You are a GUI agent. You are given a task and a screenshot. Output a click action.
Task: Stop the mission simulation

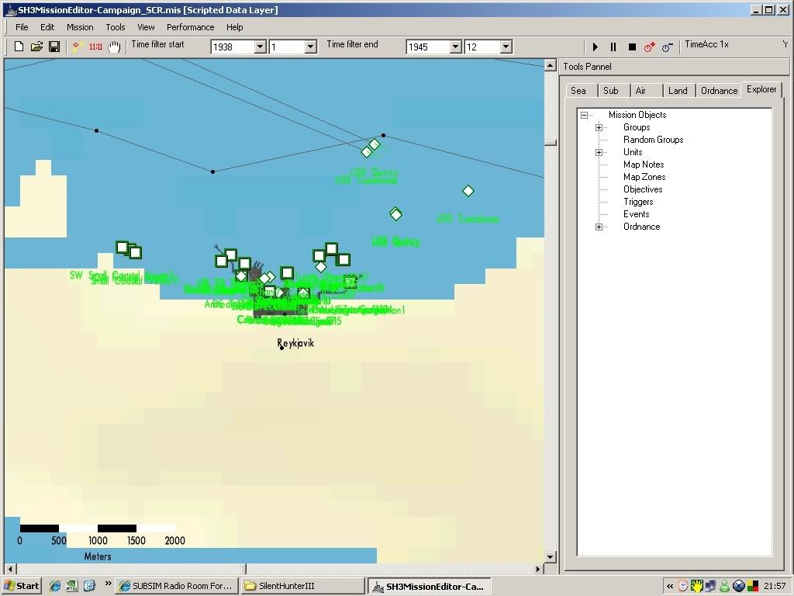[632, 47]
